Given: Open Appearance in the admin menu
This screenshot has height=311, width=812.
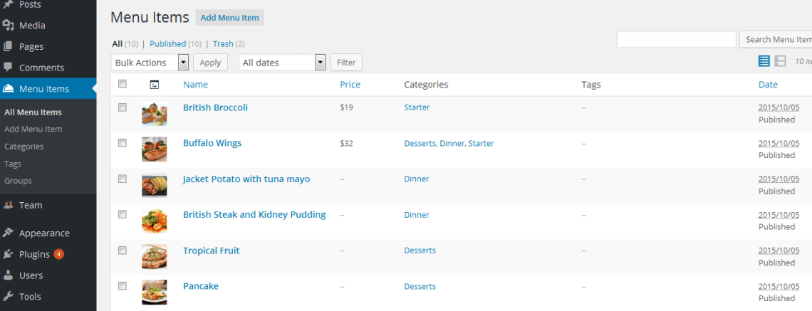Looking at the screenshot, I should (44, 233).
